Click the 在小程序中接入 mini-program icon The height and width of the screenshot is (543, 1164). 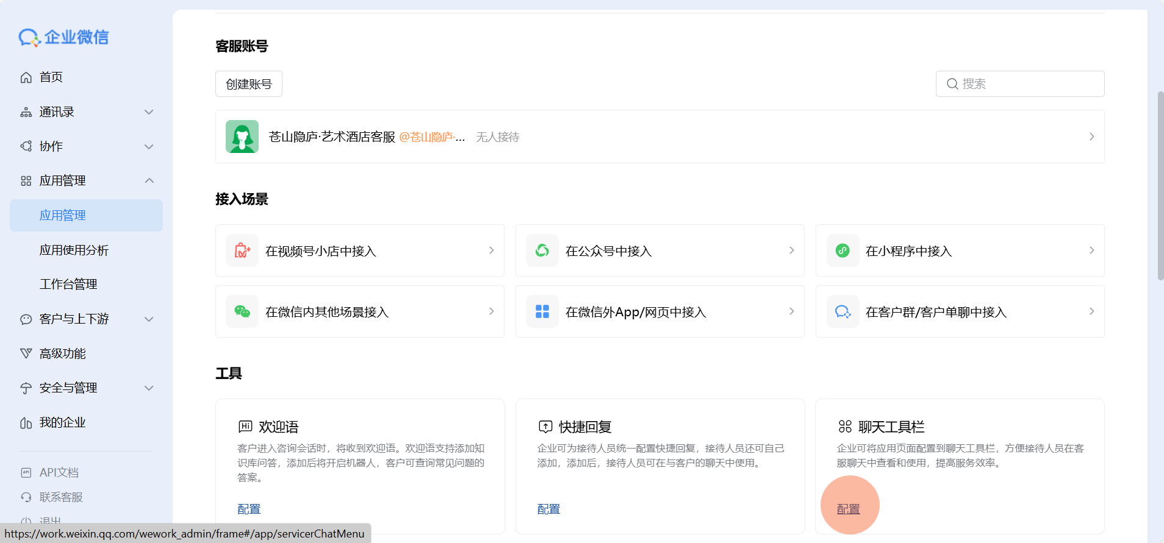pos(842,250)
